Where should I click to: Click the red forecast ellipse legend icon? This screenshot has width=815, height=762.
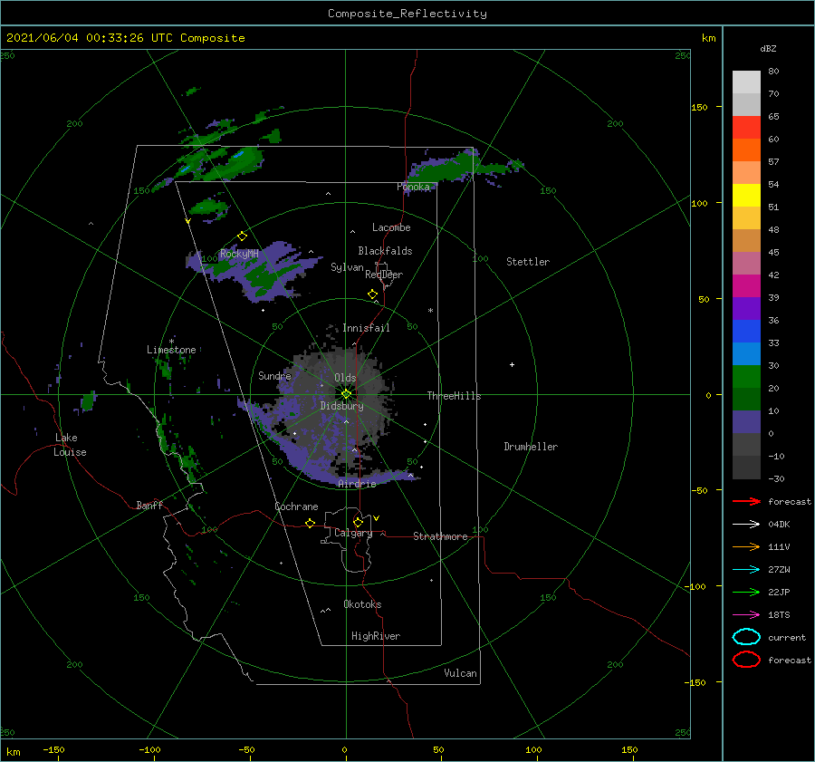tap(746, 660)
